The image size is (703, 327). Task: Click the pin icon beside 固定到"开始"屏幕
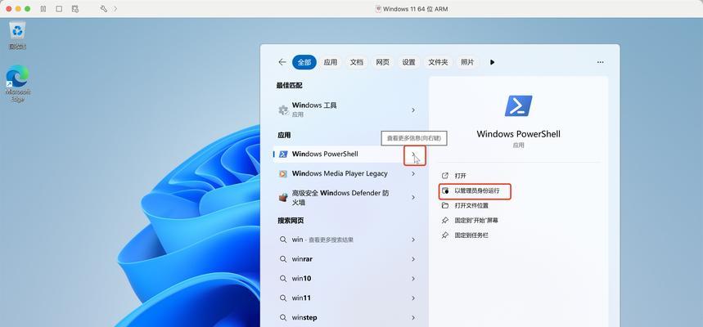444,221
